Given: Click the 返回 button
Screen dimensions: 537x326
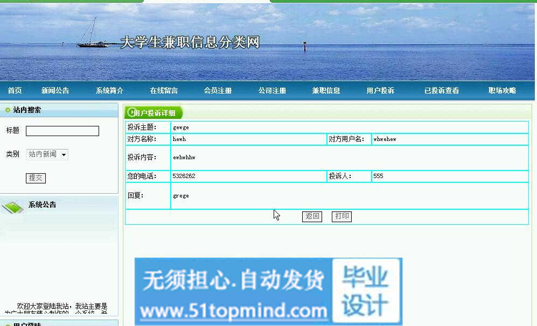Looking at the screenshot, I should 312,216.
